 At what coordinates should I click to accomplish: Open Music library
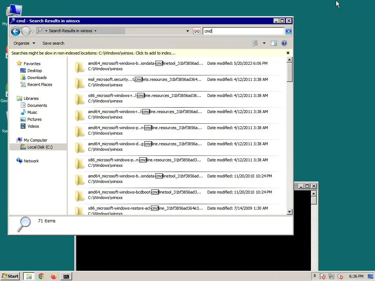coord(32,112)
